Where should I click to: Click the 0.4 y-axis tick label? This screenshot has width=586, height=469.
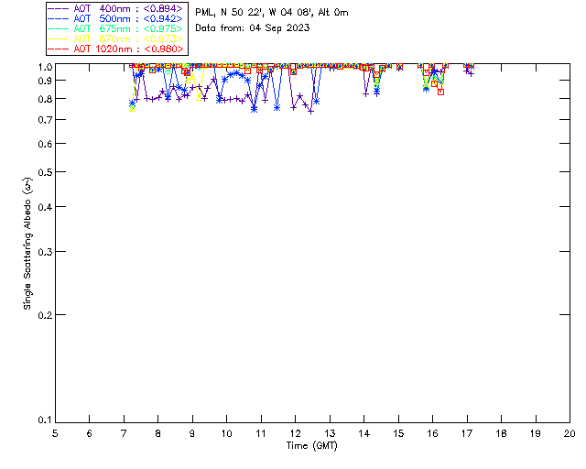click(45, 207)
